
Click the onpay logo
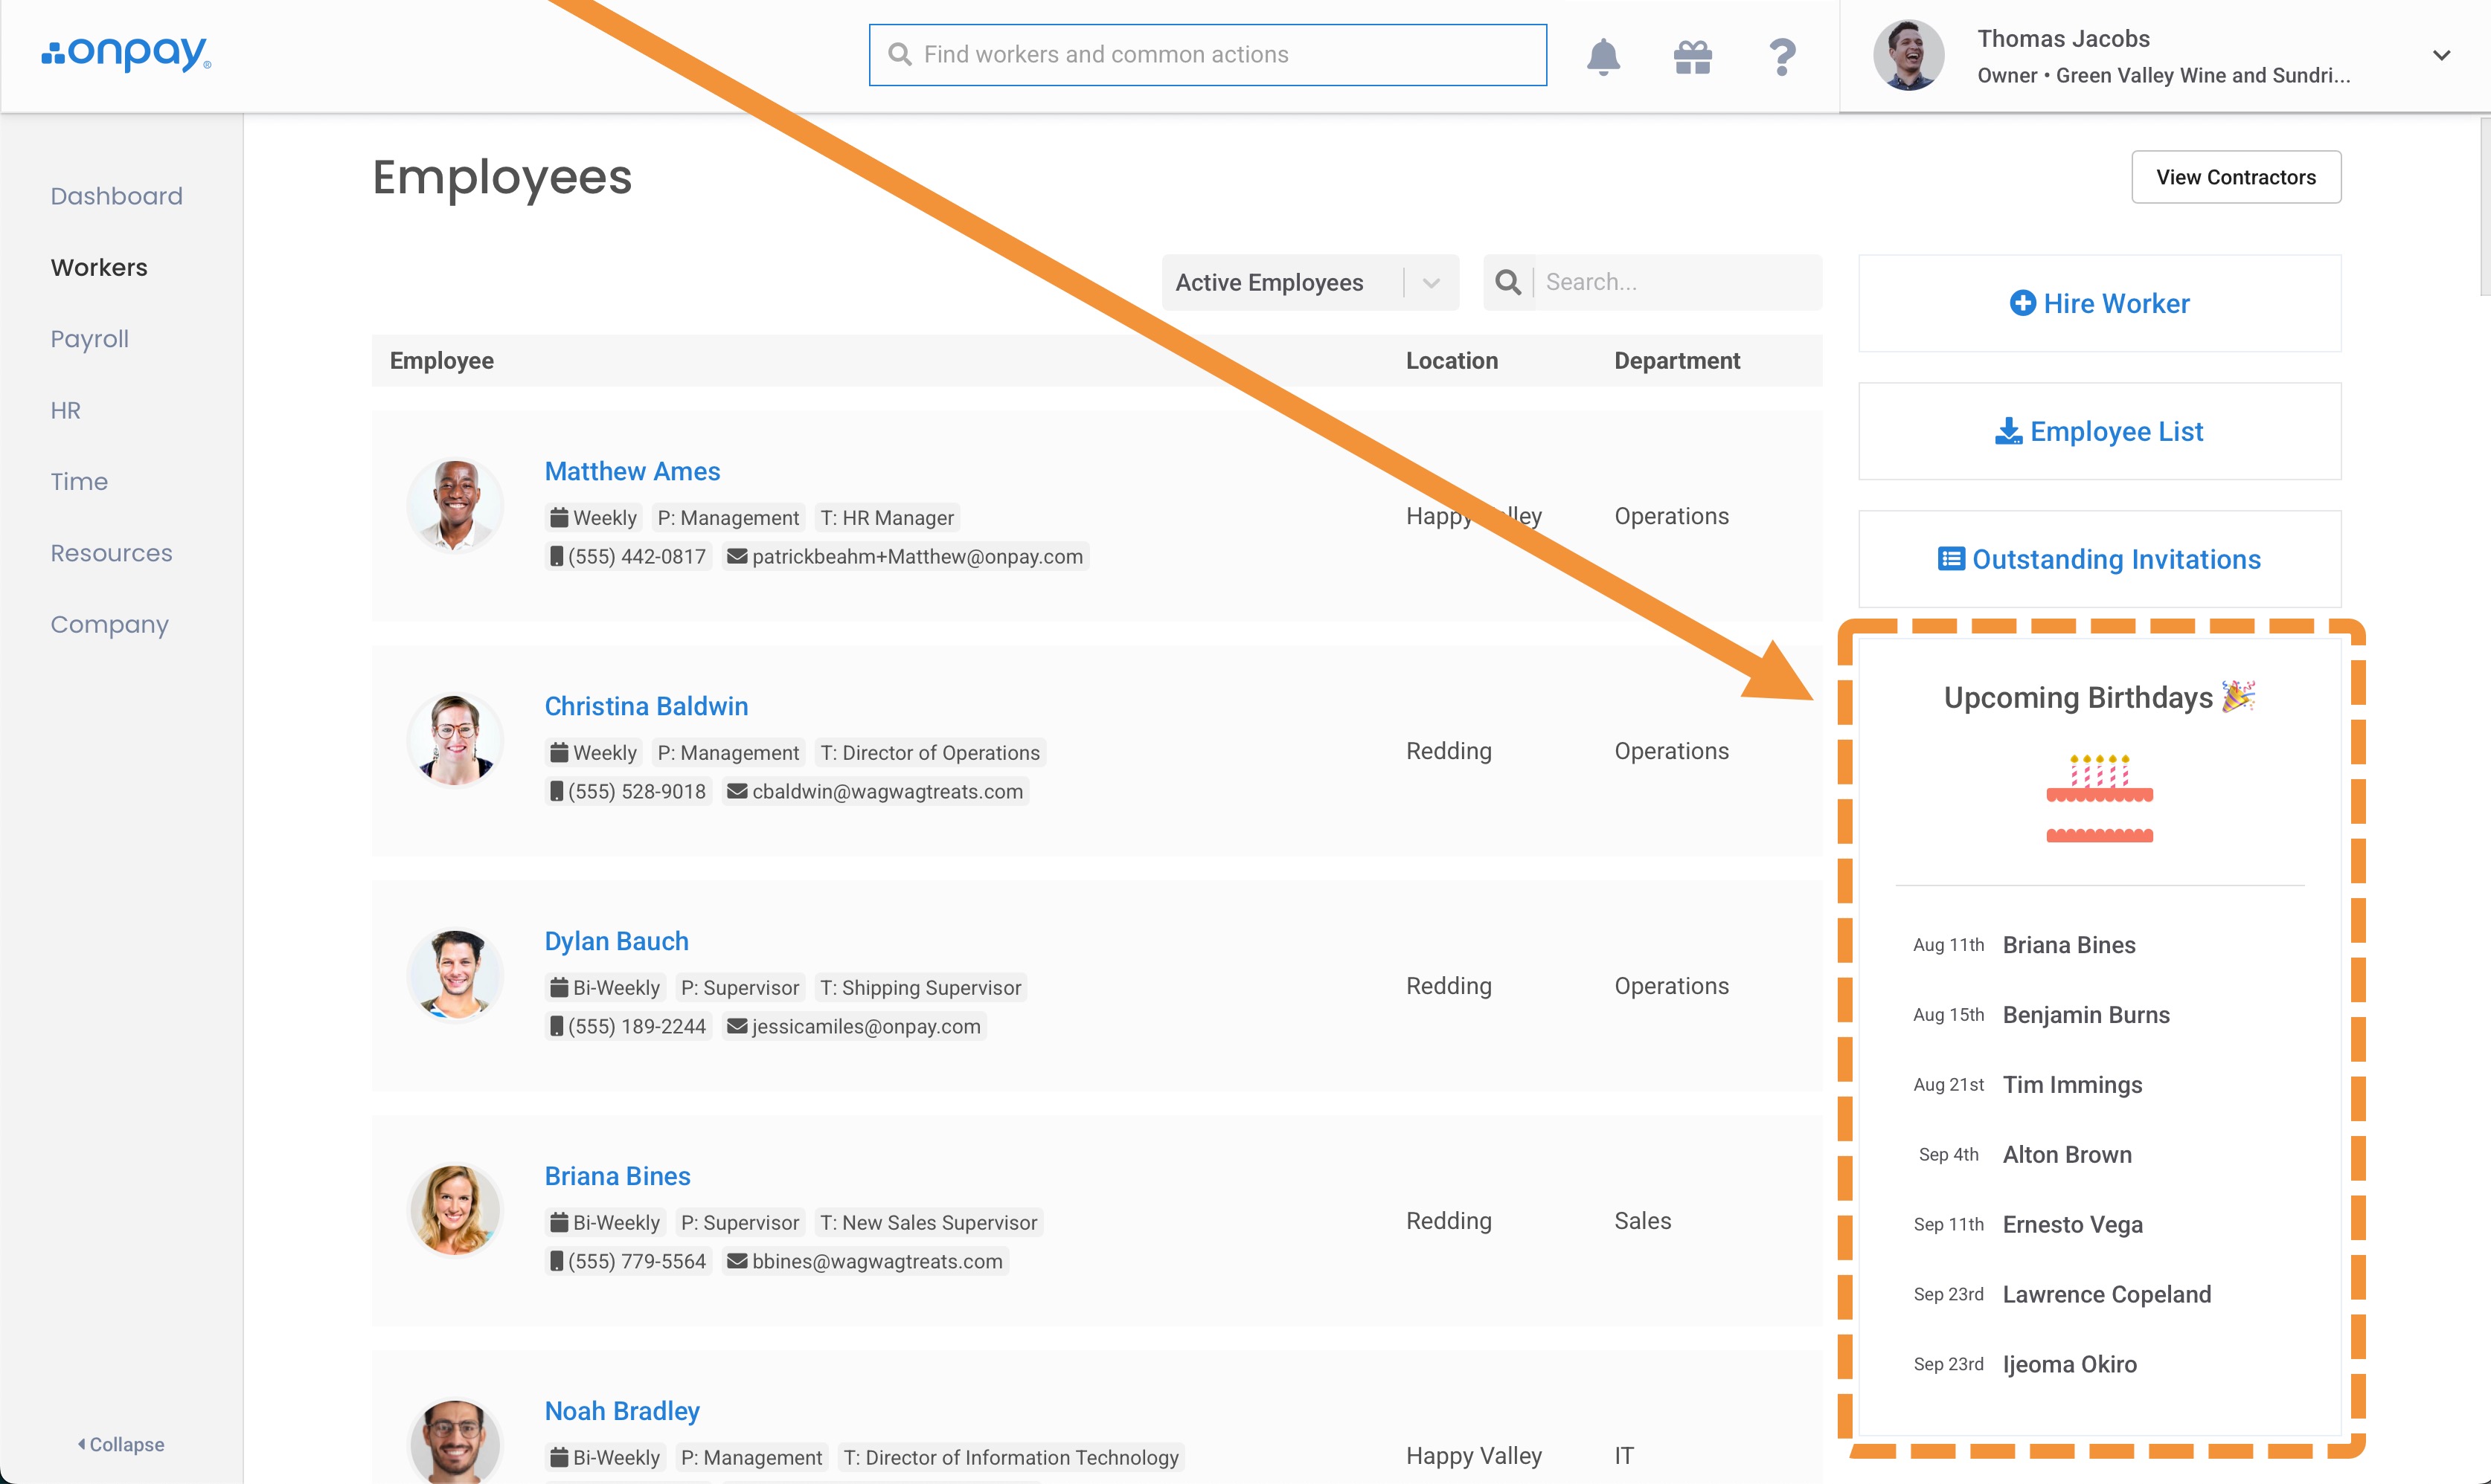[126, 54]
